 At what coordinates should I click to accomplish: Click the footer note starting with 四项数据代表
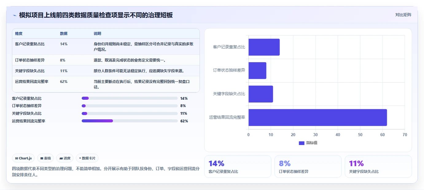tap(106, 172)
